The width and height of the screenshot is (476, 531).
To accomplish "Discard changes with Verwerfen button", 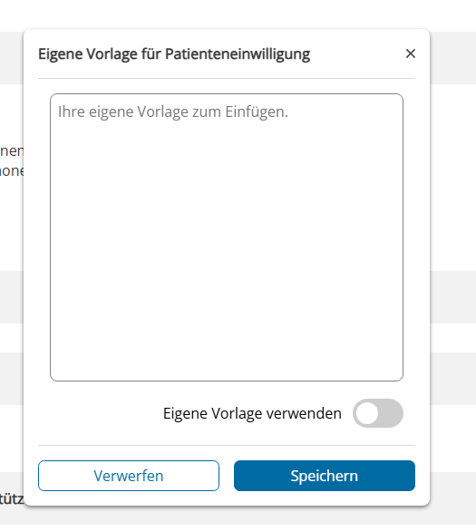I will tap(129, 476).
